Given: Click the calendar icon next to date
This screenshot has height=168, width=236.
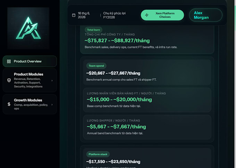Looking at the screenshot, I should 74,15.
